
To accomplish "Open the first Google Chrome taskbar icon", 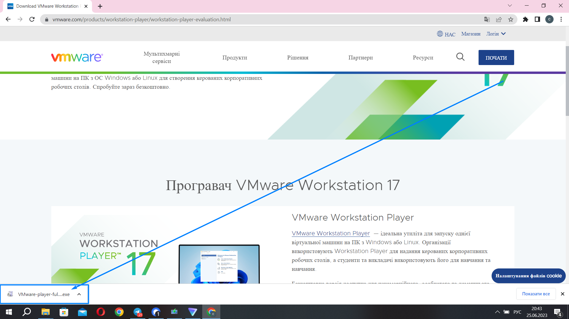I will pos(119,312).
